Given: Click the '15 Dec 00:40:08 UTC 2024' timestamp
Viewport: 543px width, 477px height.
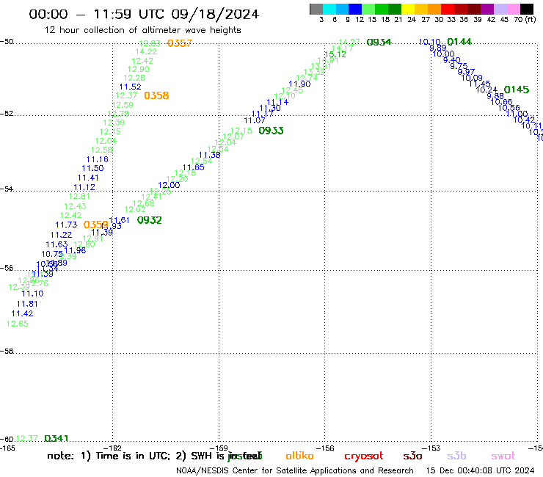Looking at the screenshot, I should pyautogui.click(x=480, y=471).
